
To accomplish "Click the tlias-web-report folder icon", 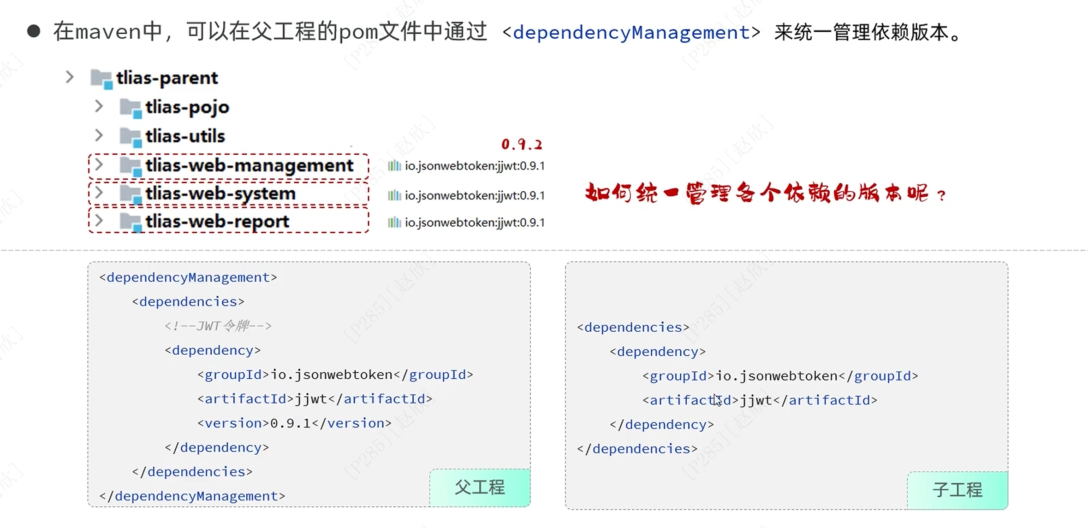I will (x=131, y=222).
